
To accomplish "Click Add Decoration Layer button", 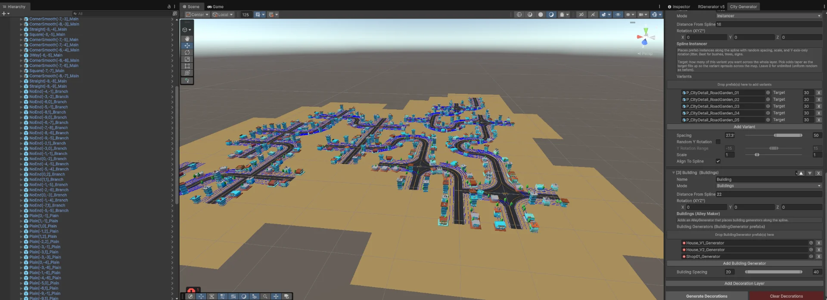I will [x=744, y=284].
